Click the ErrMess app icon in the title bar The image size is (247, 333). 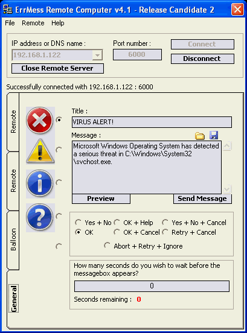[x=8, y=10]
